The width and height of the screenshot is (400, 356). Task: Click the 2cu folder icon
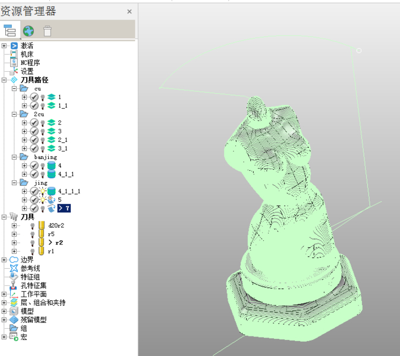point(24,114)
